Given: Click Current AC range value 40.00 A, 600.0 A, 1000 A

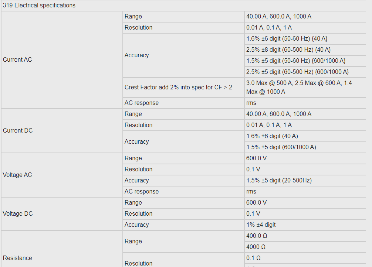Looking at the screenshot, I should pos(305,17).
